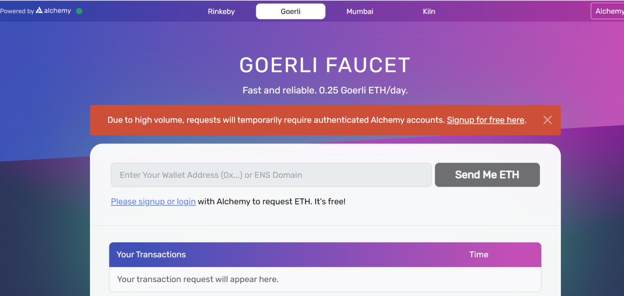Image resolution: width=624 pixels, height=296 pixels.
Task: Focus the wallet address input field
Action: 271,175
